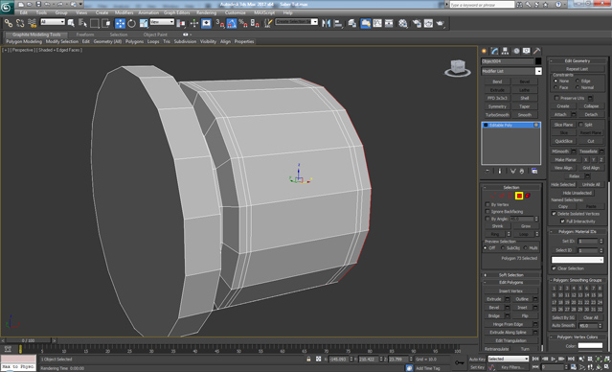
Task: Toggle the Preserve UVs checkbox
Action: 557,98
